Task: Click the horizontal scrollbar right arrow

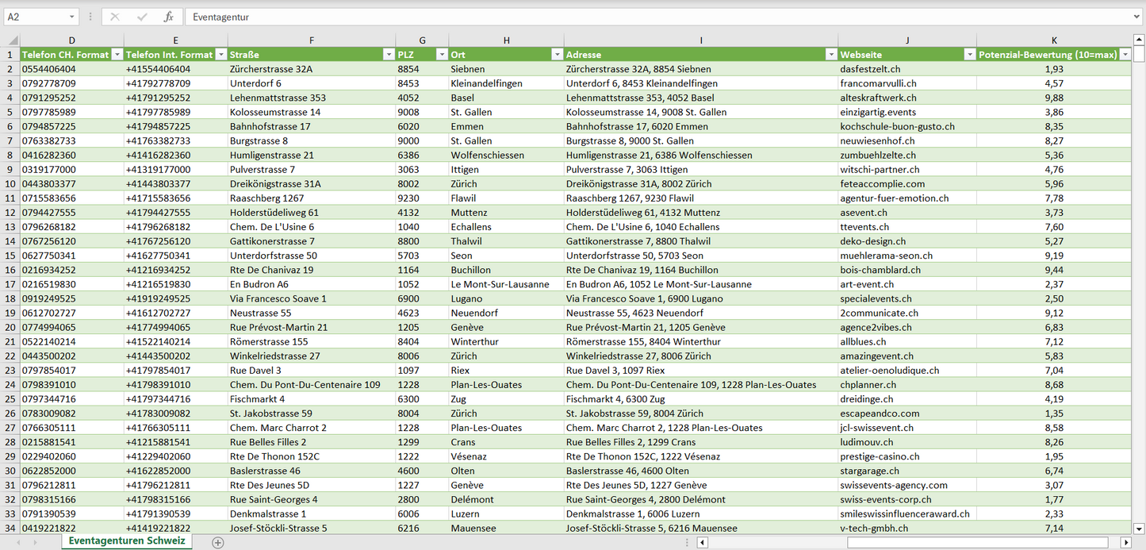Action: click(1125, 542)
